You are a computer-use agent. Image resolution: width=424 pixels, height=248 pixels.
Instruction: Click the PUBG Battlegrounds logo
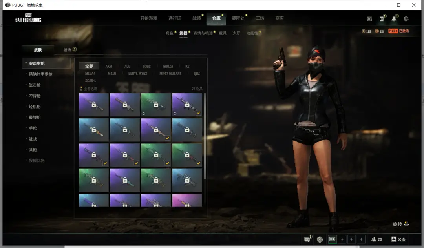[28, 18]
